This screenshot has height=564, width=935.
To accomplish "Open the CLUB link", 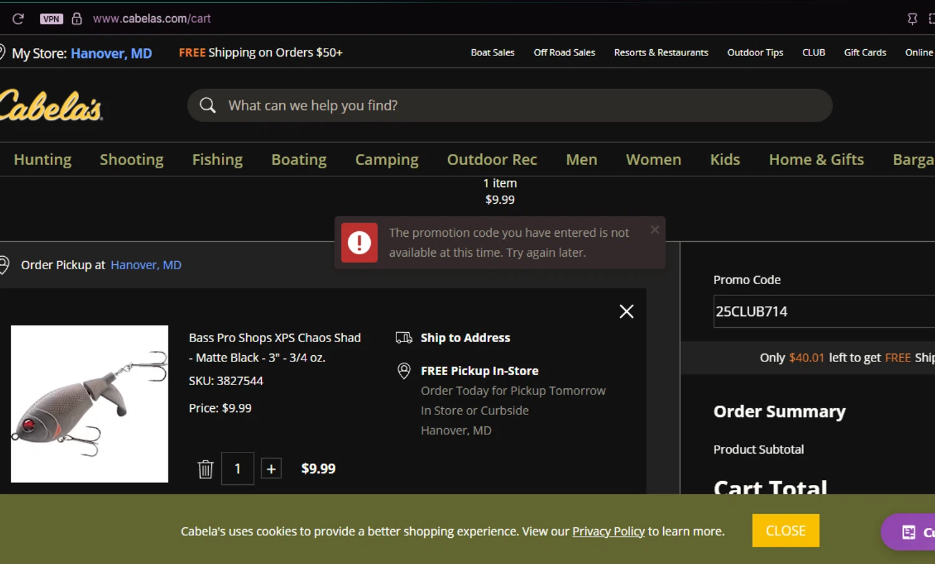I will [x=813, y=52].
